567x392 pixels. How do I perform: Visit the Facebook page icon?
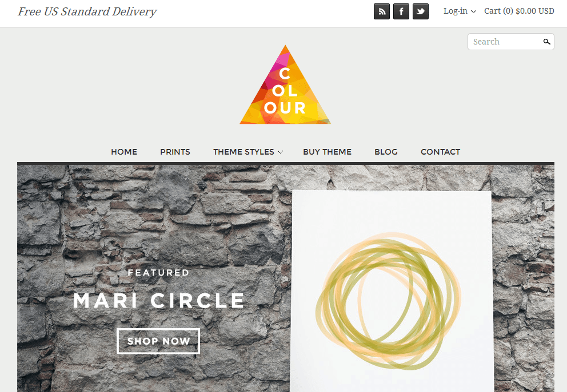click(401, 11)
